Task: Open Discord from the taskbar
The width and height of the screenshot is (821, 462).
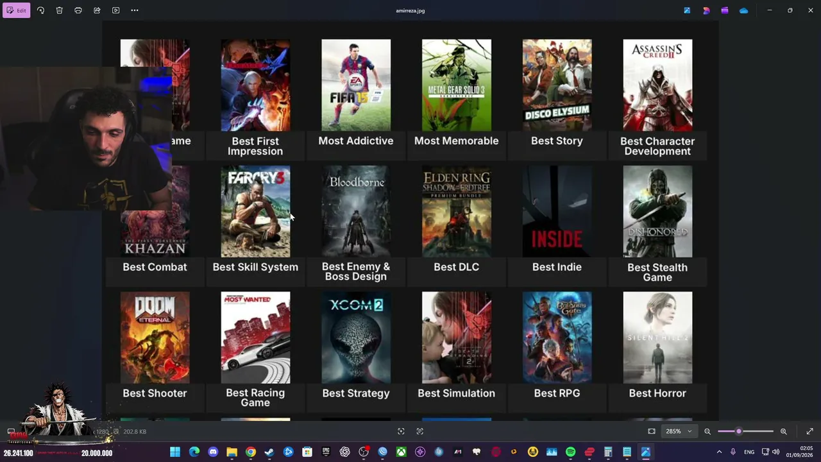Action: click(213, 452)
